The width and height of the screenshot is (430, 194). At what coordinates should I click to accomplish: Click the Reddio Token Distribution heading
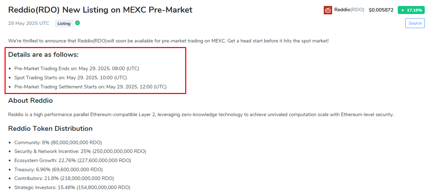tap(50, 129)
